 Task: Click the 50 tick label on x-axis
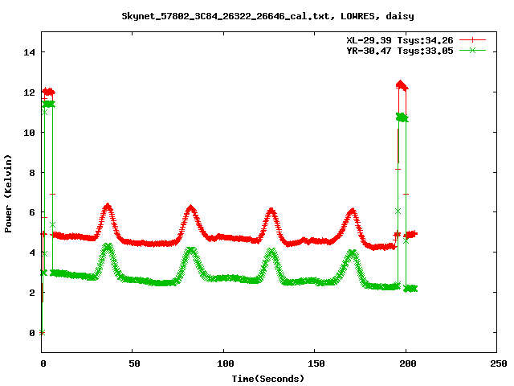(x=133, y=364)
